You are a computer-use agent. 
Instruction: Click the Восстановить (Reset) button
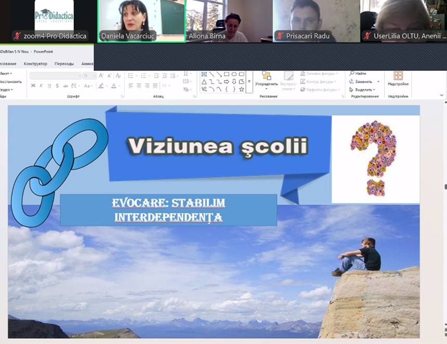(10, 82)
